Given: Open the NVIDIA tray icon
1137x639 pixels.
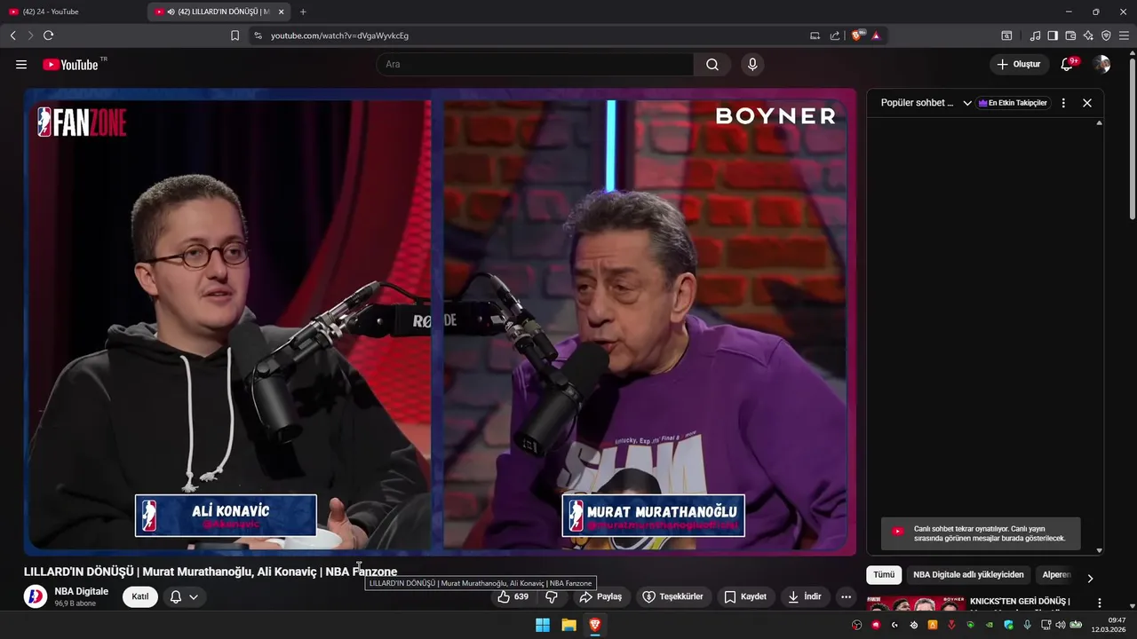Looking at the screenshot, I should (989, 625).
